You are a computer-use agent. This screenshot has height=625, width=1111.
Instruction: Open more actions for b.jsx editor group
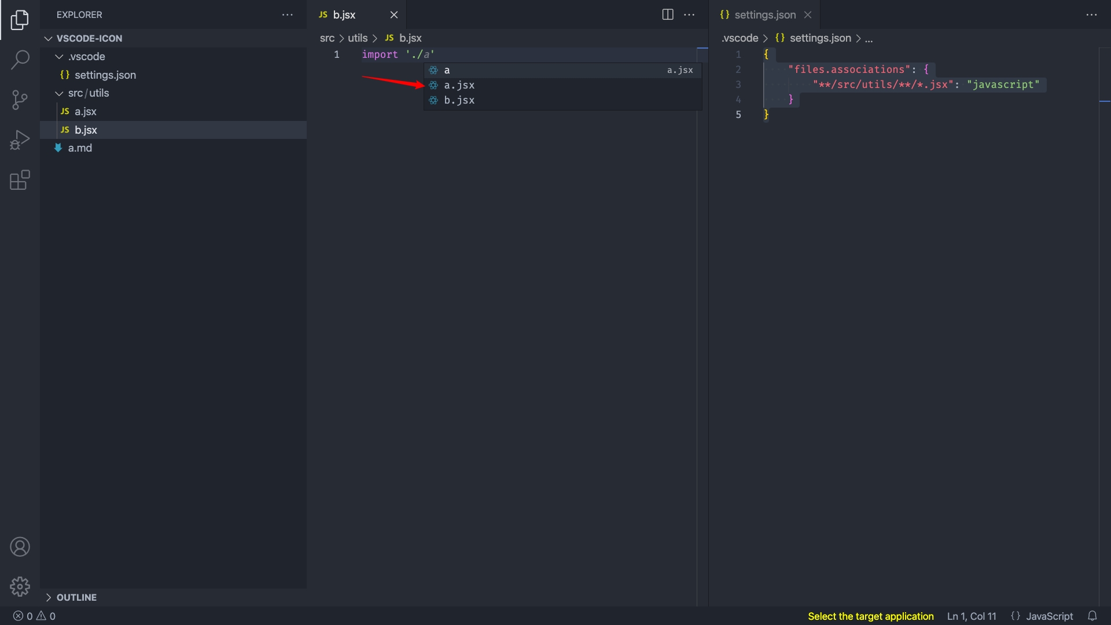point(689,14)
